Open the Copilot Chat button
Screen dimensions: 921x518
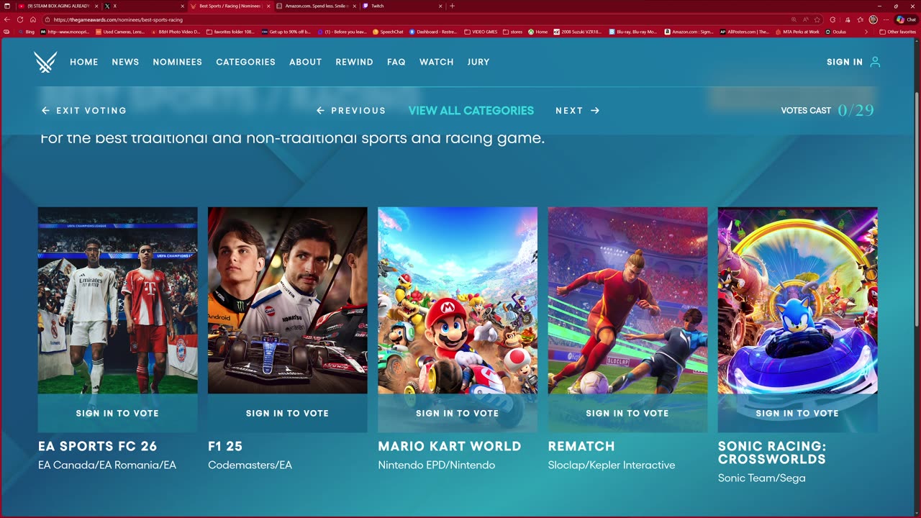(906, 19)
